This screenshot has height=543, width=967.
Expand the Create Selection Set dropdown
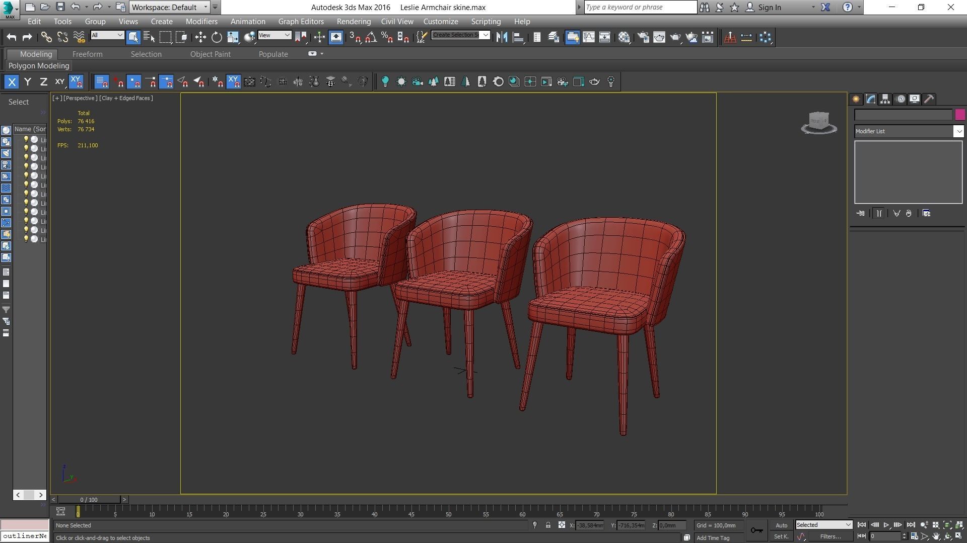[486, 35]
